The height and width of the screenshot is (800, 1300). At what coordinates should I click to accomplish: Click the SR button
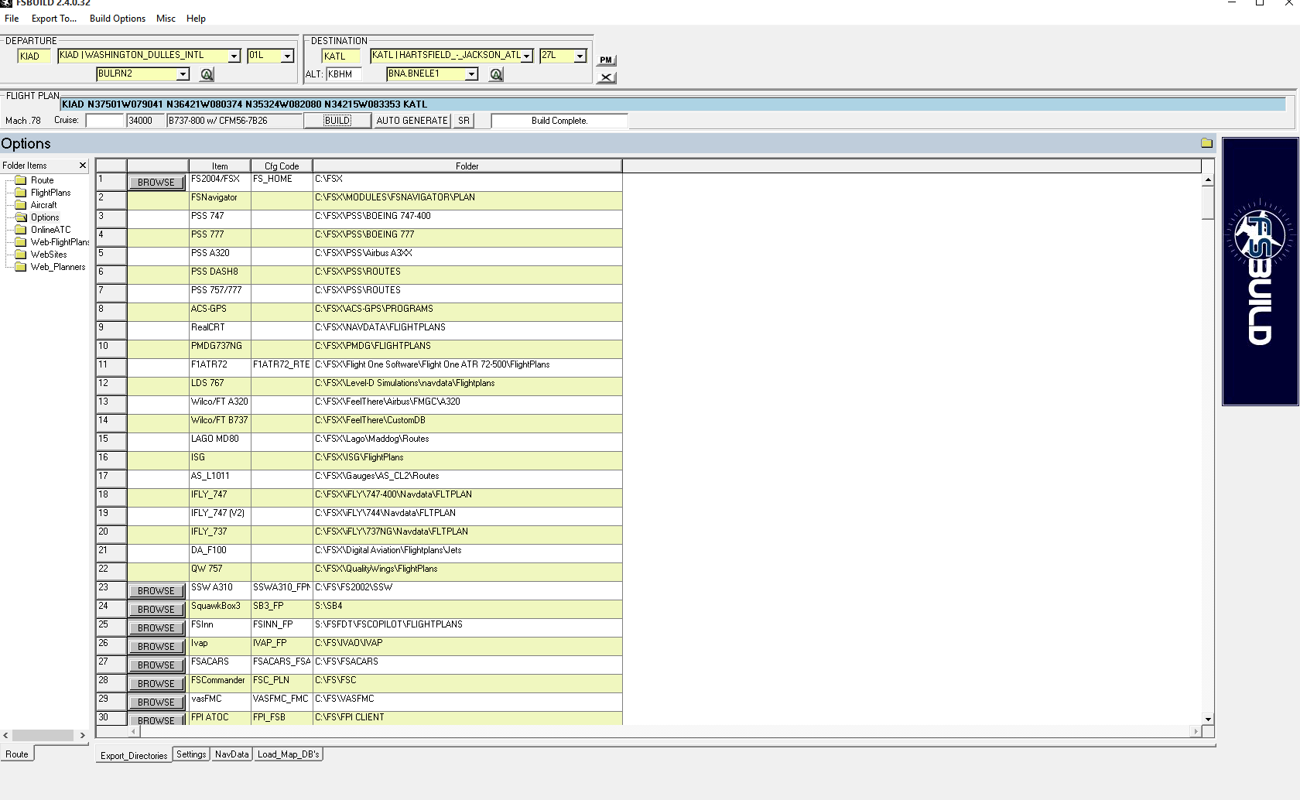click(464, 121)
